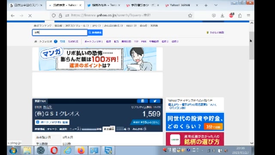Click the manga リボ払い banner ad
This screenshot has height=155, width=275.
click(x=98, y=59)
